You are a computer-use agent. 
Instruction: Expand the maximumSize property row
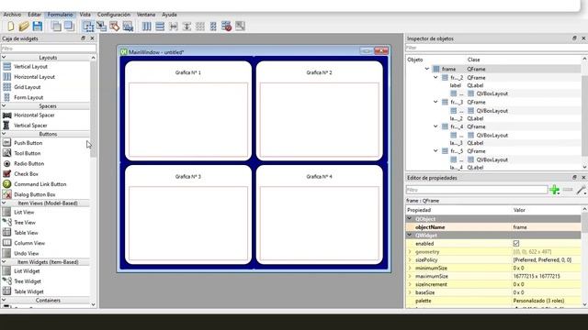(410, 276)
